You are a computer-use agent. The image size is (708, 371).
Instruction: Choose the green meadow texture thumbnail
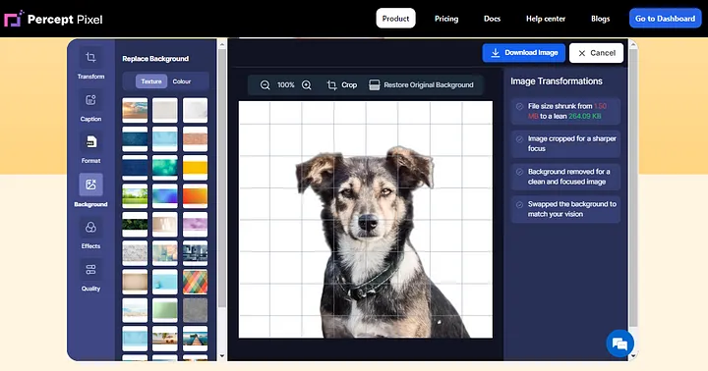(x=135, y=195)
